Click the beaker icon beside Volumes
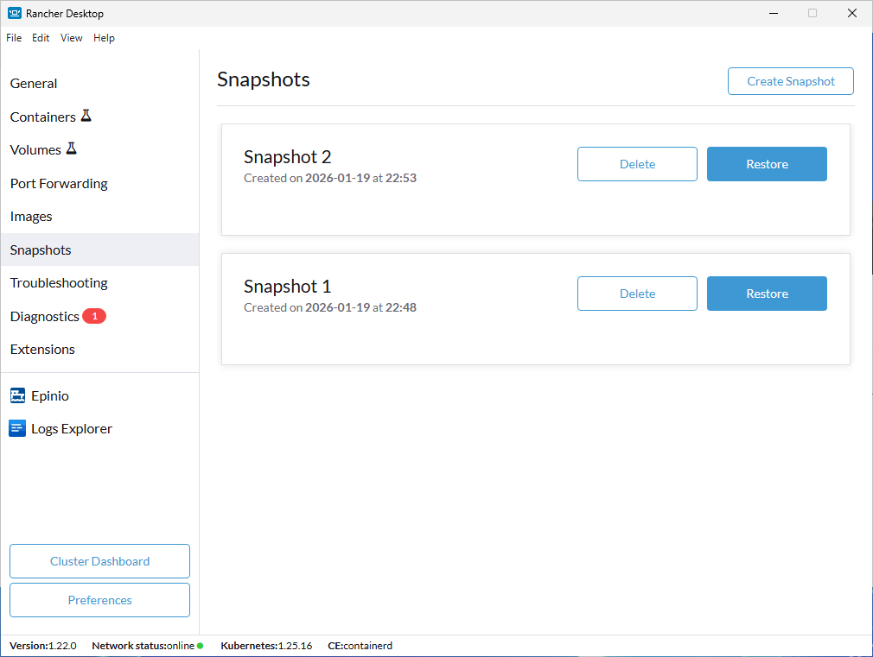Viewport: 873px width, 657px height. click(73, 148)
